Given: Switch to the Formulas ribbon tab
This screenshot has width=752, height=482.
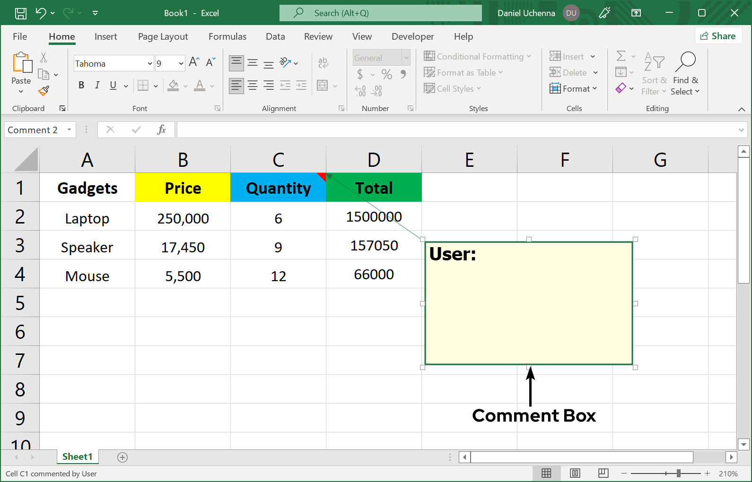Looking at the screenshot, I should click(x=227, y=36).
